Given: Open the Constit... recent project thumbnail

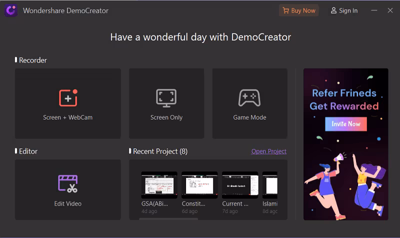Looking at the screenshot, I should [x=199, y=185].
